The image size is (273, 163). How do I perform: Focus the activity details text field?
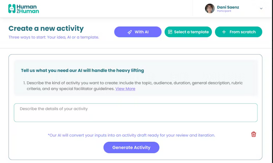pyautogui.click(x=136, y=113)
